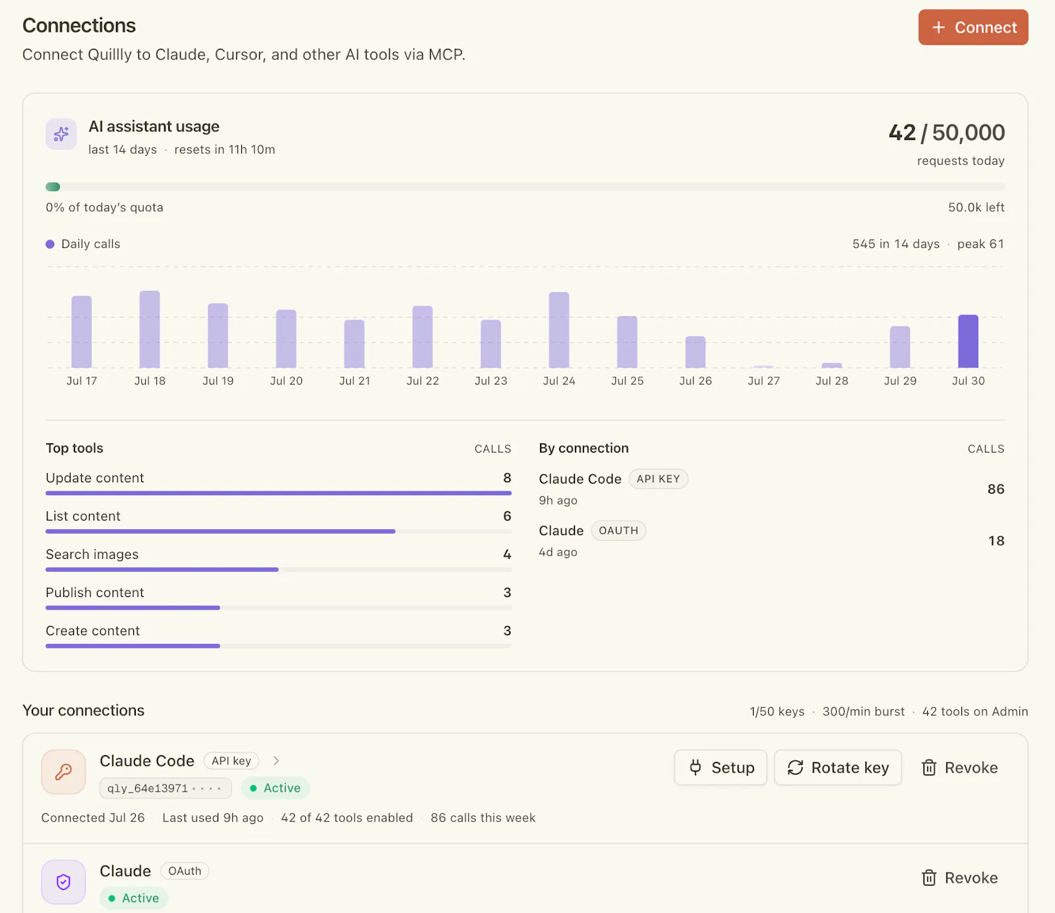Click the Active badge under Claude Code

click(x=275, y=788)
